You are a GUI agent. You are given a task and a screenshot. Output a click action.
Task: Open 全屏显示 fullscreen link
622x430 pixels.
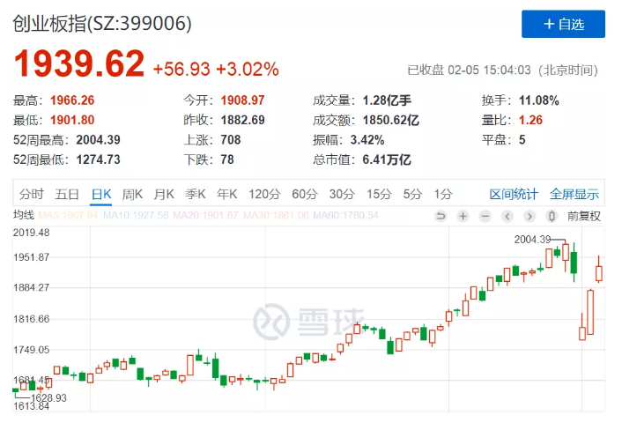[574, 195]
